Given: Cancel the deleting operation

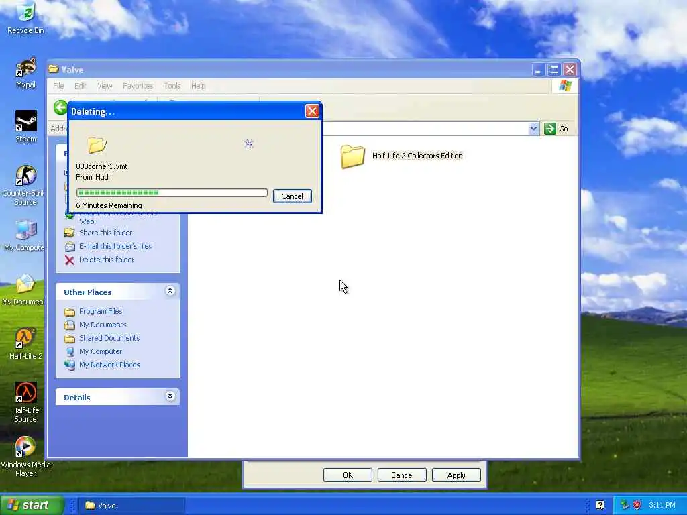Looking at the screenshot, I should pos(293,196).
